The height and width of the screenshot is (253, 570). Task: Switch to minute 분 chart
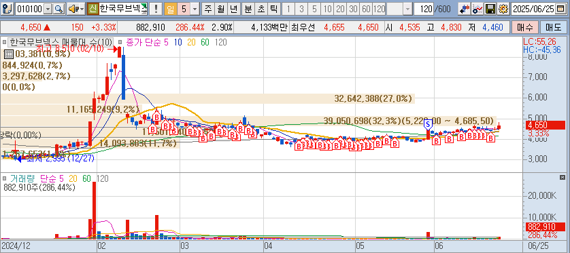tap(248, 9)
